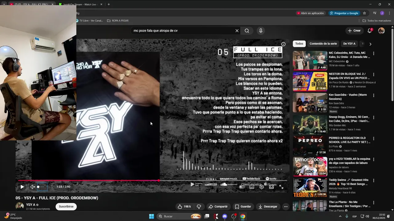Show more filter chips with right arrow
The image size is (394, 221).
pyautogui.click(x=370, y=44)
